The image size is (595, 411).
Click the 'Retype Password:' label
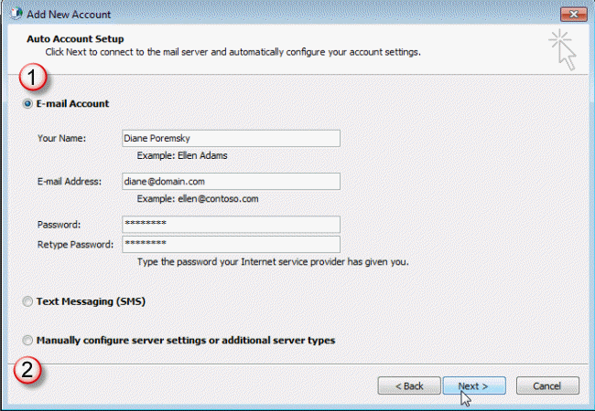coord(75,245)
